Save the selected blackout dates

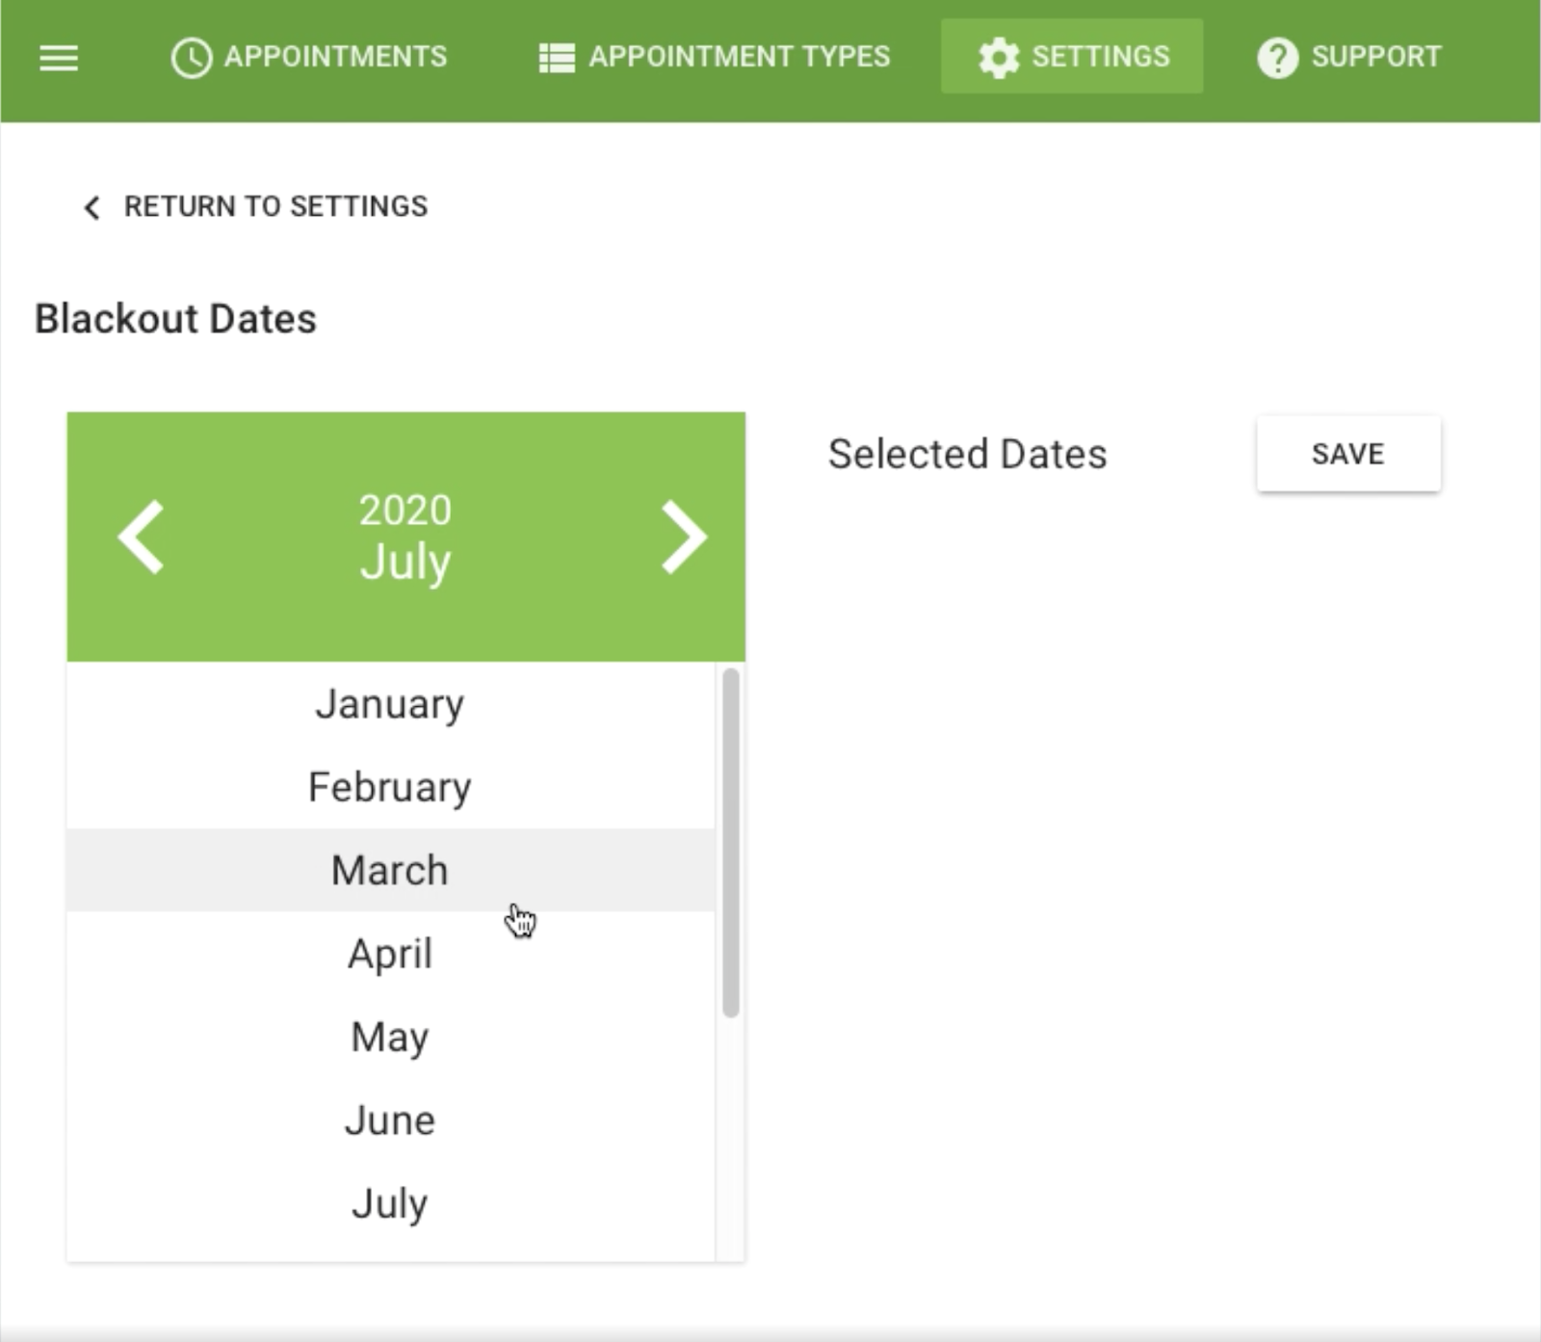click(1348, 454)
